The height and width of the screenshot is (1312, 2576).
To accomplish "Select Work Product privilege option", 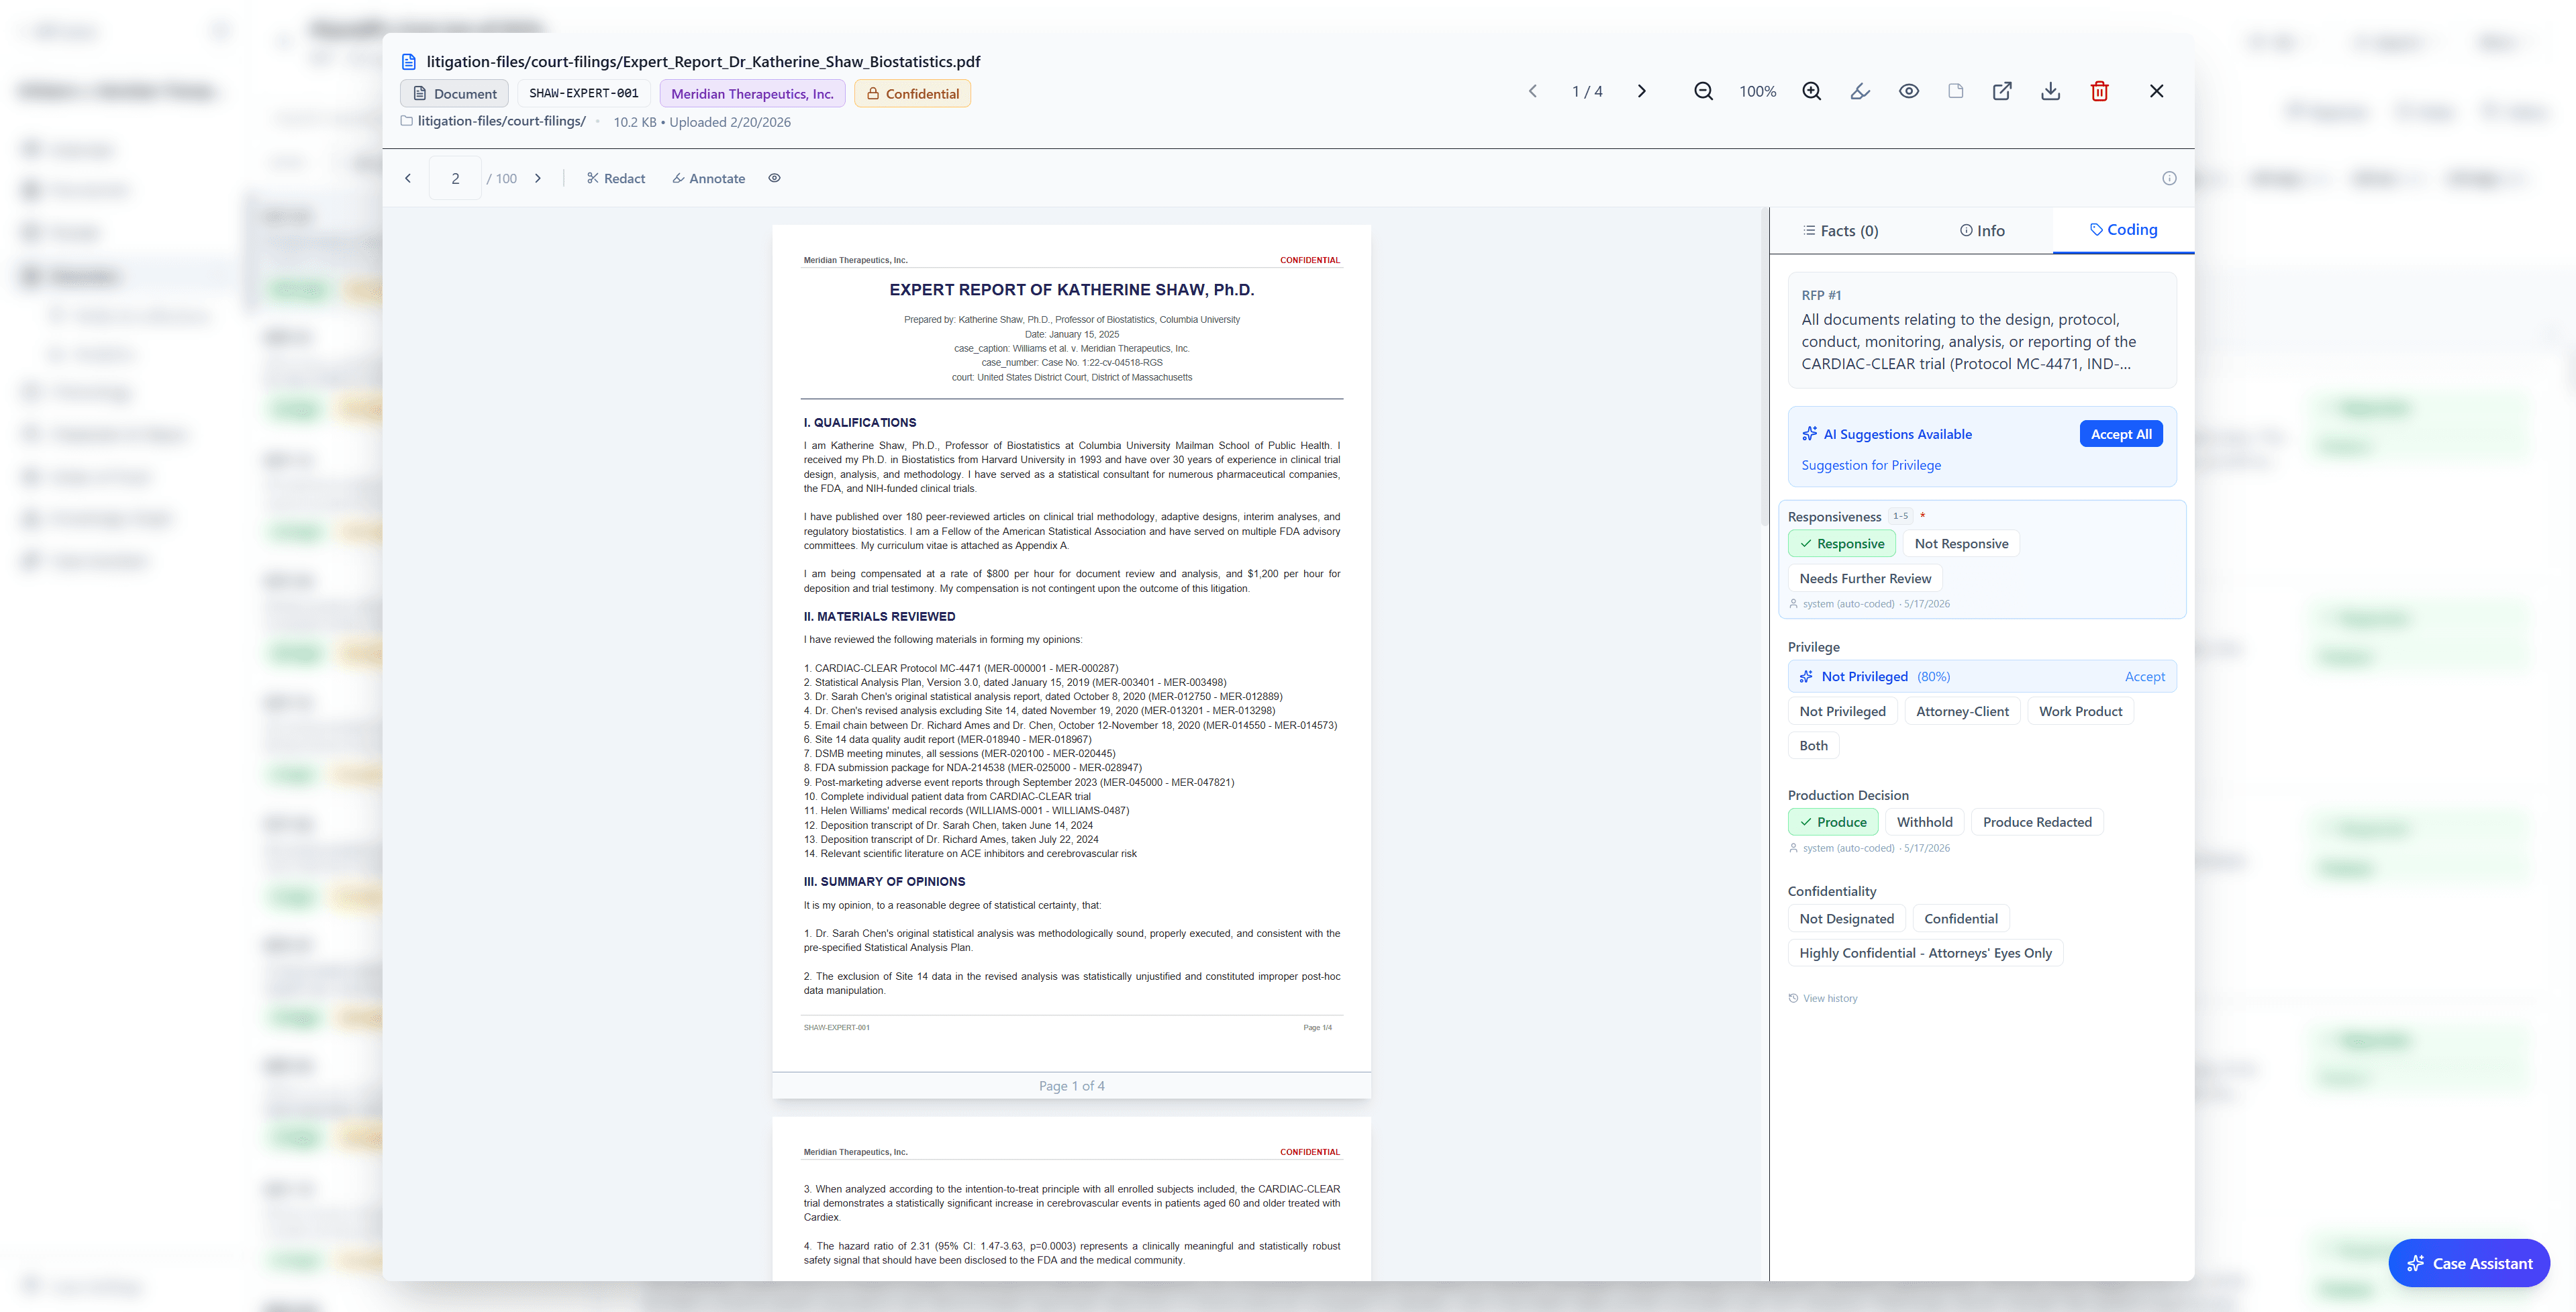I will coord(2080,711).
